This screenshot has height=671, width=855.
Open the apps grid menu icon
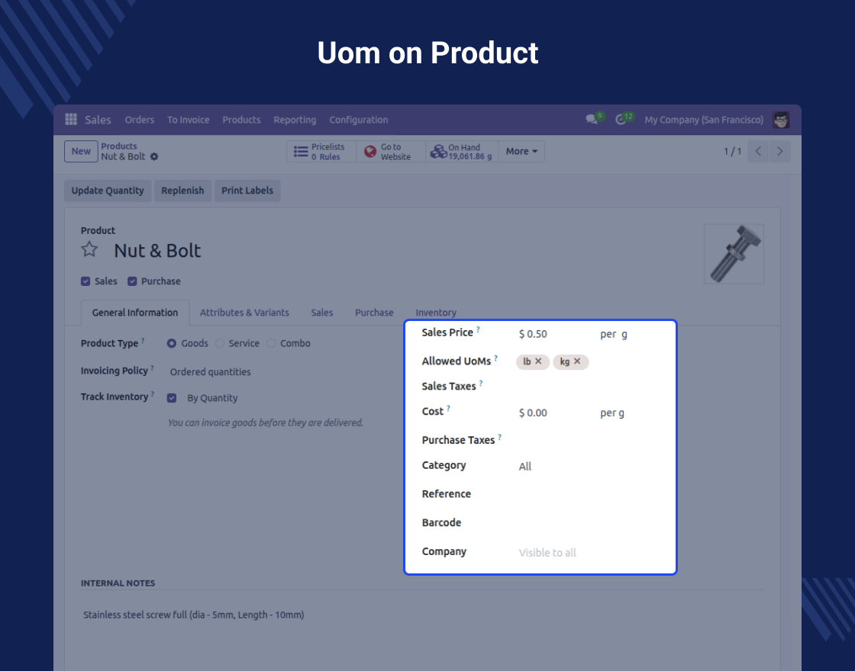pyautogui.click(x=71, y=119)
